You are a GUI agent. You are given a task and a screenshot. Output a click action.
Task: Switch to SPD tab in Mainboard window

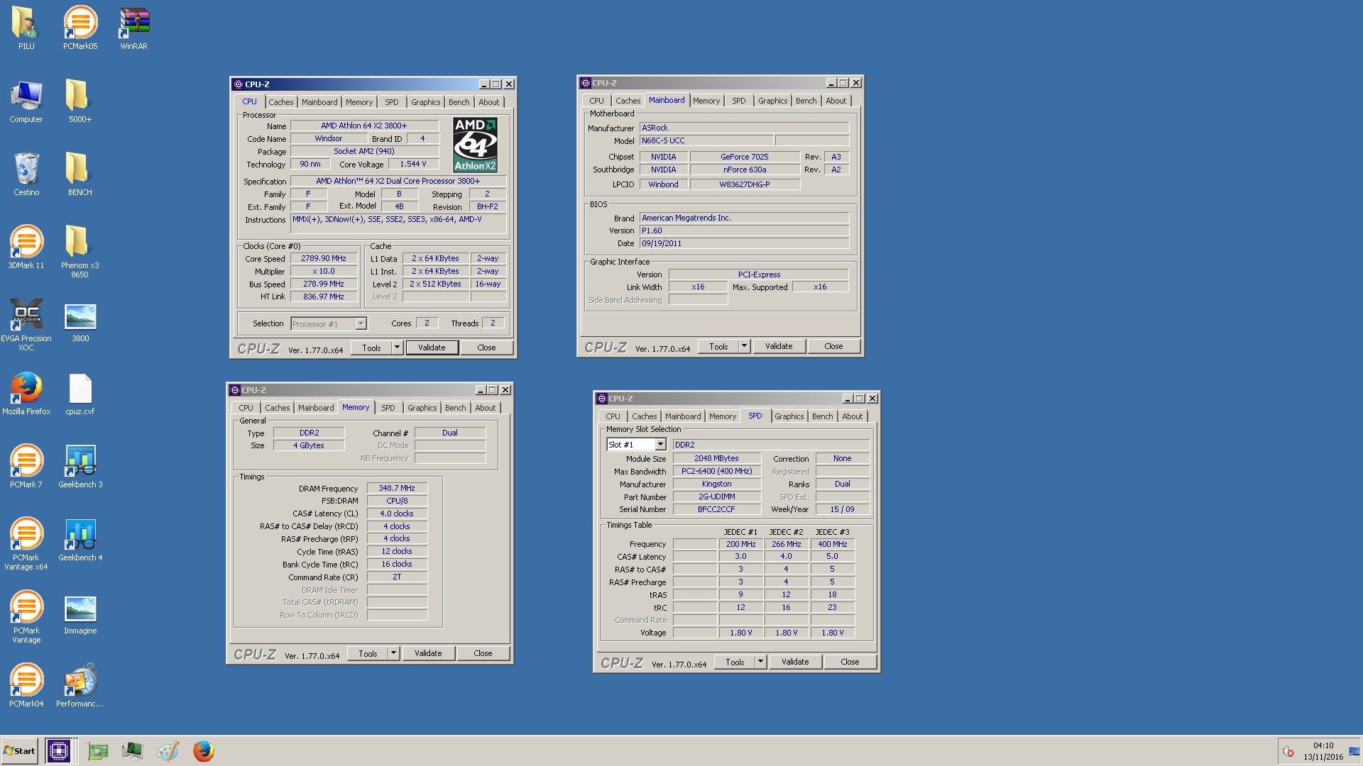tap(739, 101)
